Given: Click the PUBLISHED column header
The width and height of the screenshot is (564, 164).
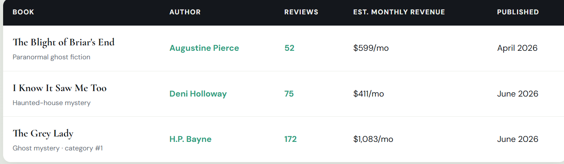Looking at the screenshot, I should click(518, 12).
